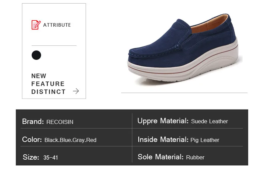
Task: Click the Suede Leather value text
Action: point(210,121)
